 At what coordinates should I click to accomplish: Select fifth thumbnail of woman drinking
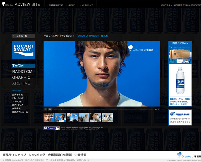(96, 117)
